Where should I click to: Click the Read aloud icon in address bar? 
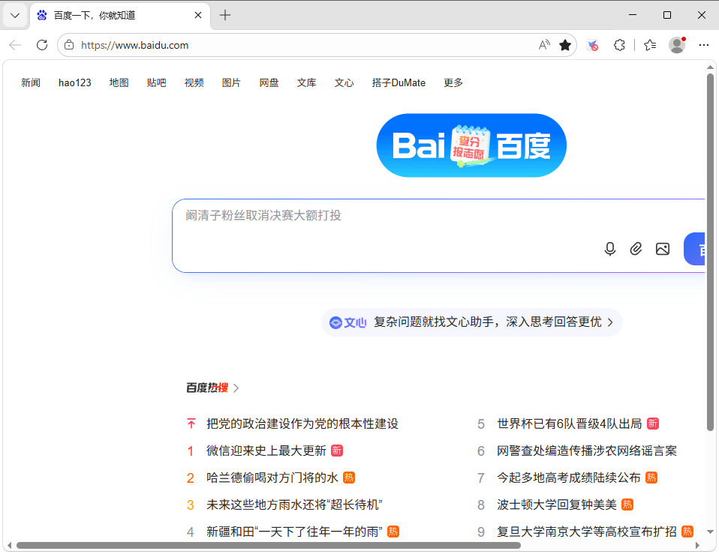pos(544,45)
